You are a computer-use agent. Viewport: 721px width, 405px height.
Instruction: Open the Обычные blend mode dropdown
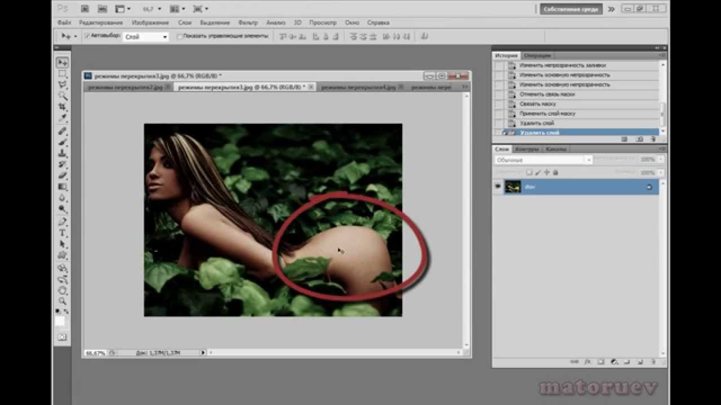543,160
